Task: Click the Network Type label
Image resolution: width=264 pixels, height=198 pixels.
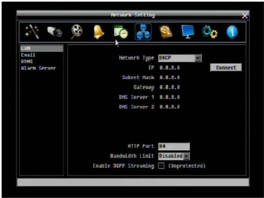Action: [x=136, y=58]
